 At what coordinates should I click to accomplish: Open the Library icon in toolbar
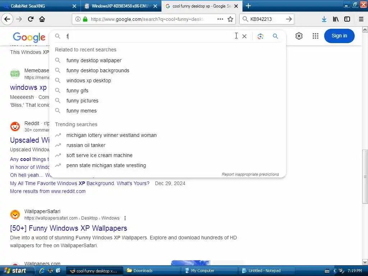click(336, 19)
